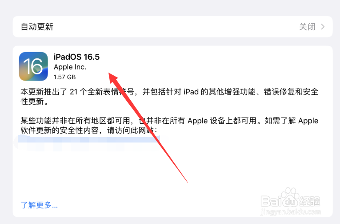Select the iPadOS 16.5 title text
This screenshot has height=224, width=340.
76,57
